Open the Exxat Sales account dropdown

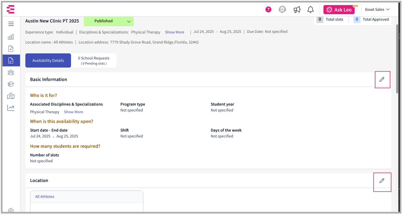[377, 9]
